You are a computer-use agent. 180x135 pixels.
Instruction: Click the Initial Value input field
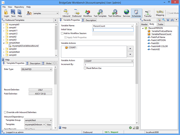(x=113, y=30)
